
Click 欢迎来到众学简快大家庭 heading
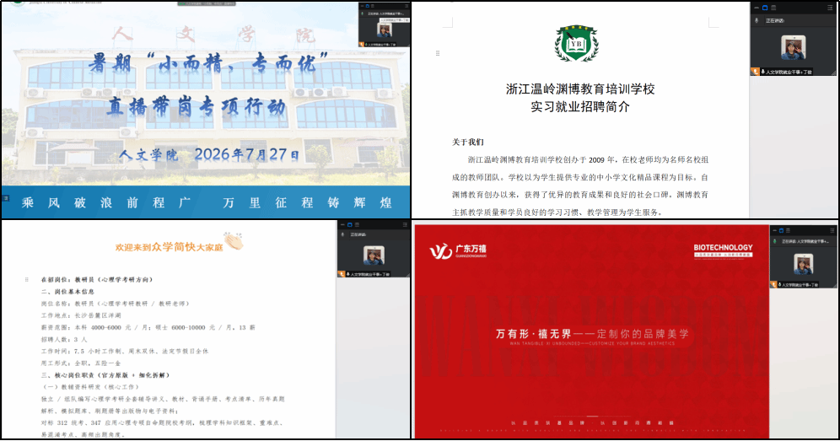(169, 247)
